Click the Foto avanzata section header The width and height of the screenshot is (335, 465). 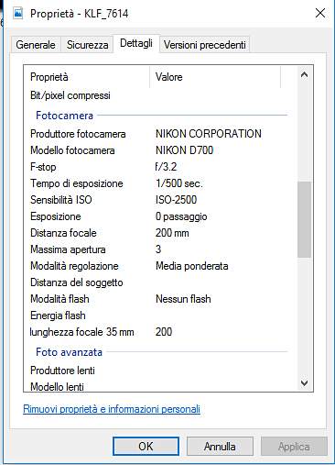pos(69,352)
